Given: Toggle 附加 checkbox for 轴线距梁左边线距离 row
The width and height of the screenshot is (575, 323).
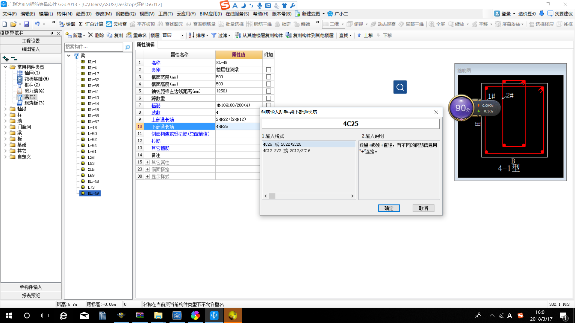Looking at the screenshot, I should (x=268, y=91).
